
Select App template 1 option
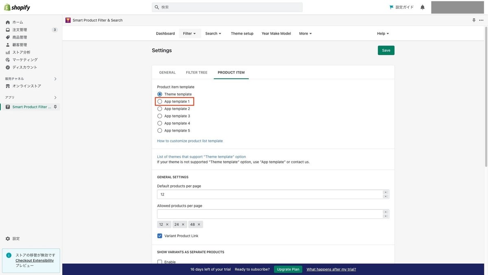(160, 102)
